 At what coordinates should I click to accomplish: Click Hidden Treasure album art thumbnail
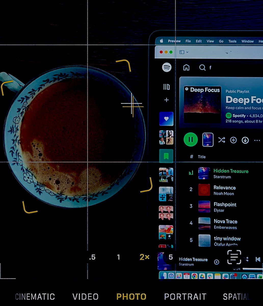click(204, 173)
